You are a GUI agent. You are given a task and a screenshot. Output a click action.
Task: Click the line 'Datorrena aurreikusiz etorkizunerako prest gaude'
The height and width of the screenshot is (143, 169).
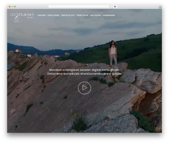pyautogui.click(x=84, y=74)
